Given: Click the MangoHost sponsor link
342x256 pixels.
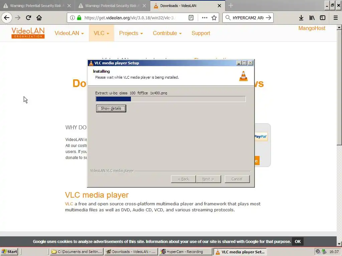Looking at the screenshot, I should [x=312, y=28].
